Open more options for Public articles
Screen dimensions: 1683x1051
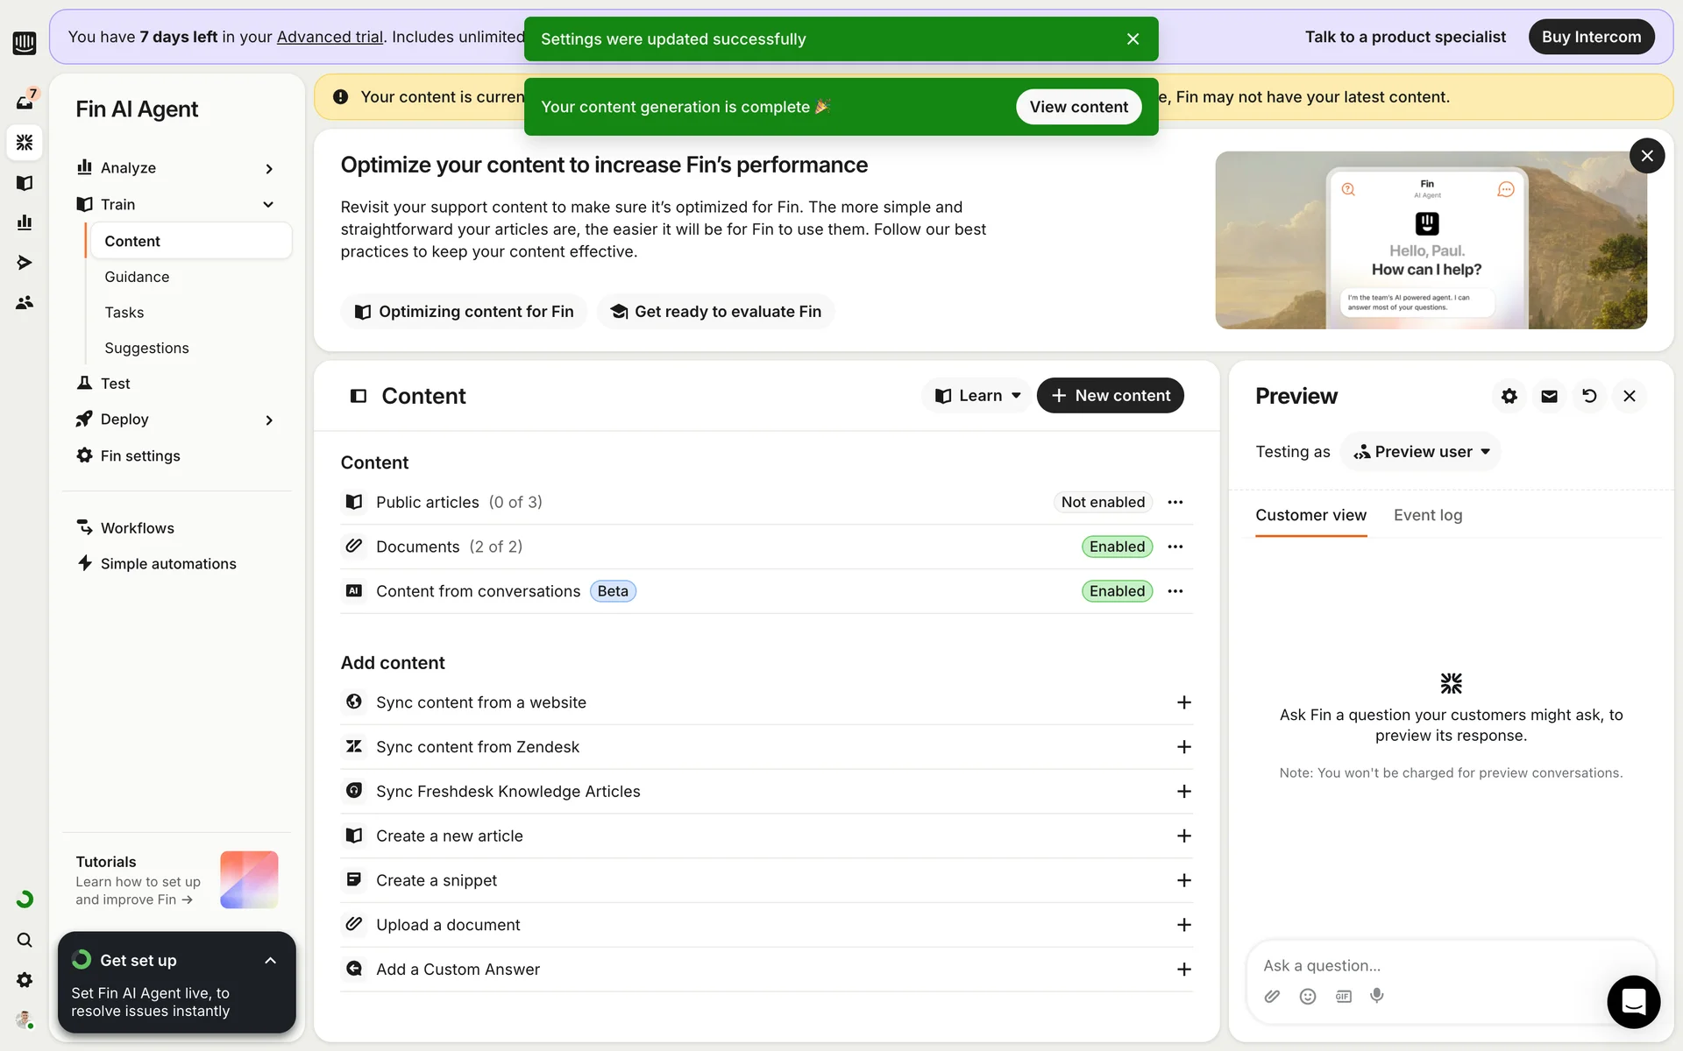point(1175,502)
